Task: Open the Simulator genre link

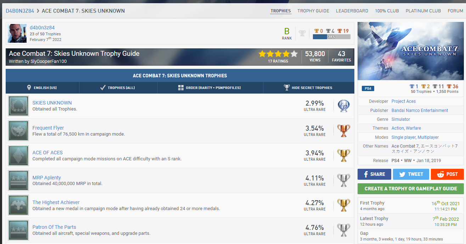Action: pyautogui.click(x=401, y=119)
